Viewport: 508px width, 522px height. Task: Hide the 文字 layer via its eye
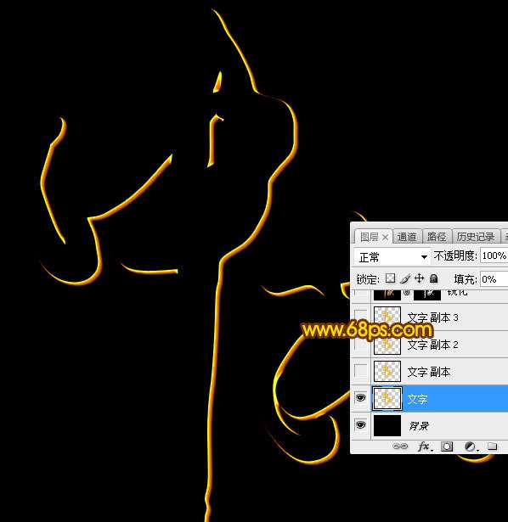[360, 398]
